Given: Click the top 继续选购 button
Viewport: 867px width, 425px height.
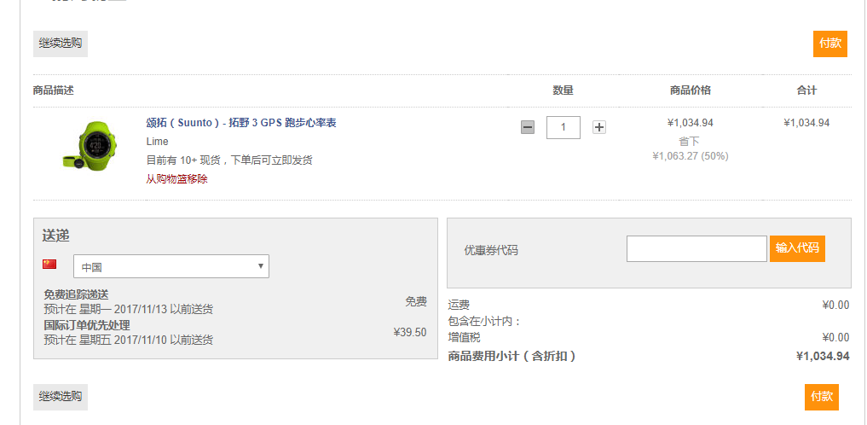Looking at the screenshot, I should pos(61,44).
